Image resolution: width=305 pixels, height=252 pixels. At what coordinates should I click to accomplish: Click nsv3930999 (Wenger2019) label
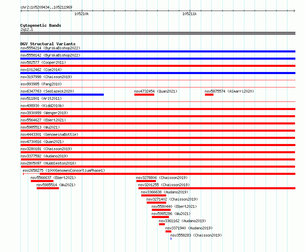point(44,113)
